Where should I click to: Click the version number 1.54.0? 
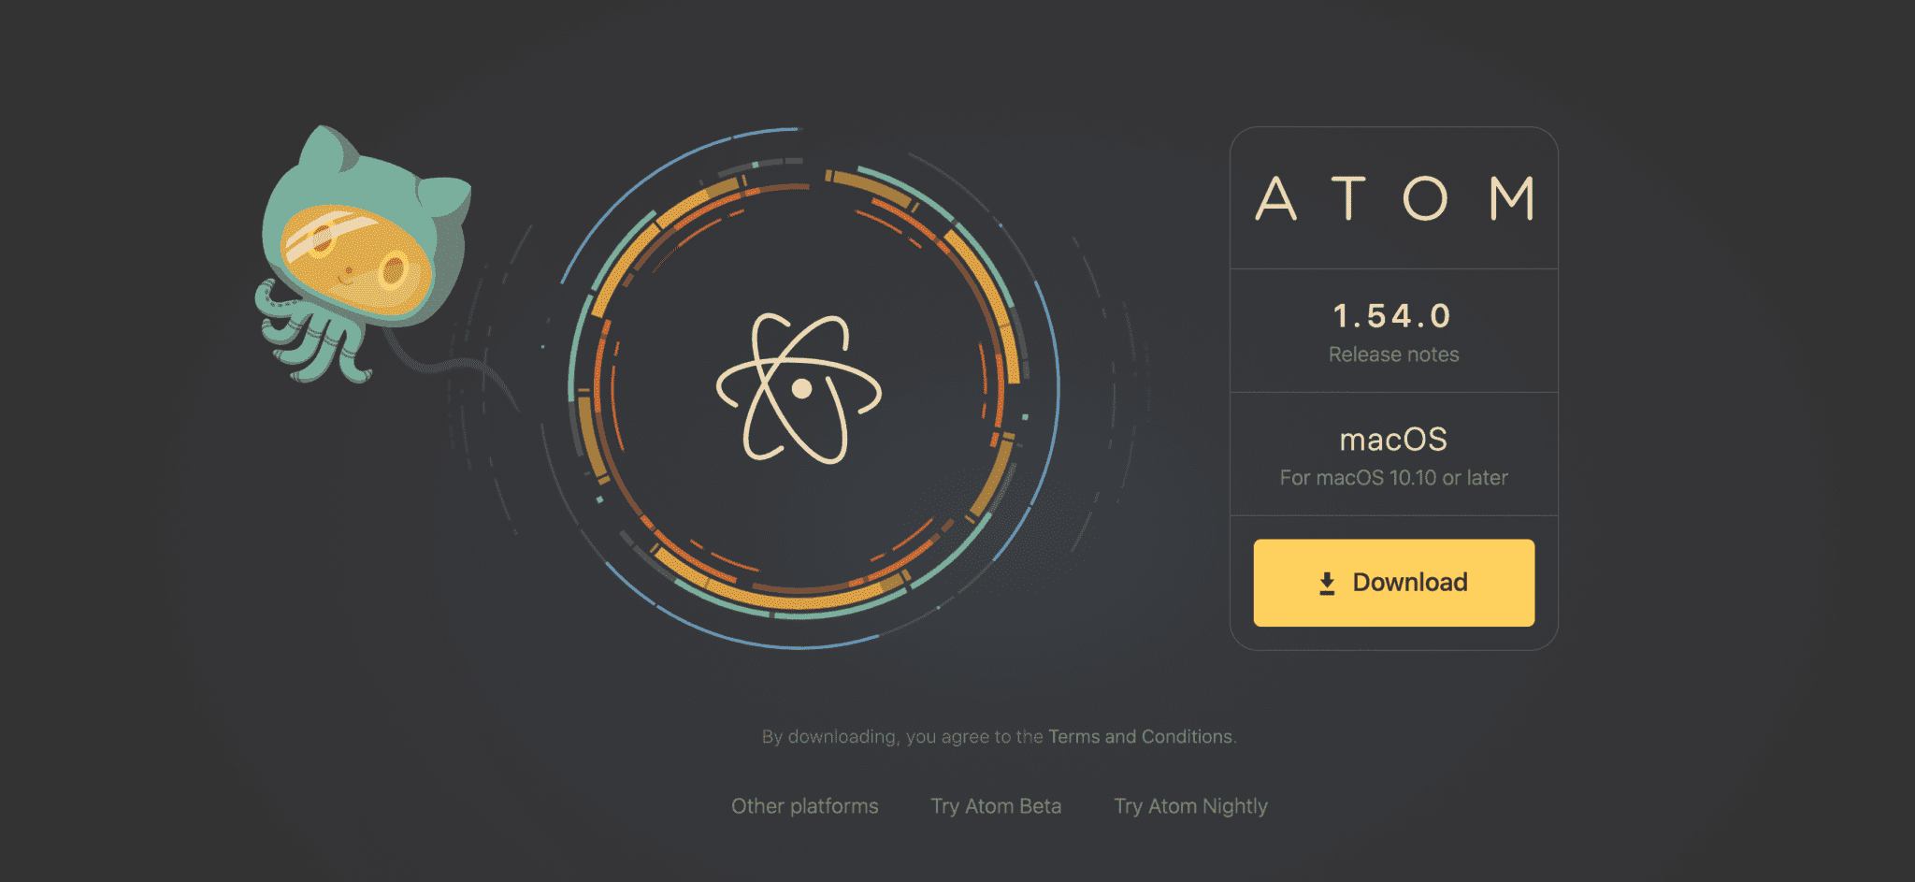(x=1393, y=316)
